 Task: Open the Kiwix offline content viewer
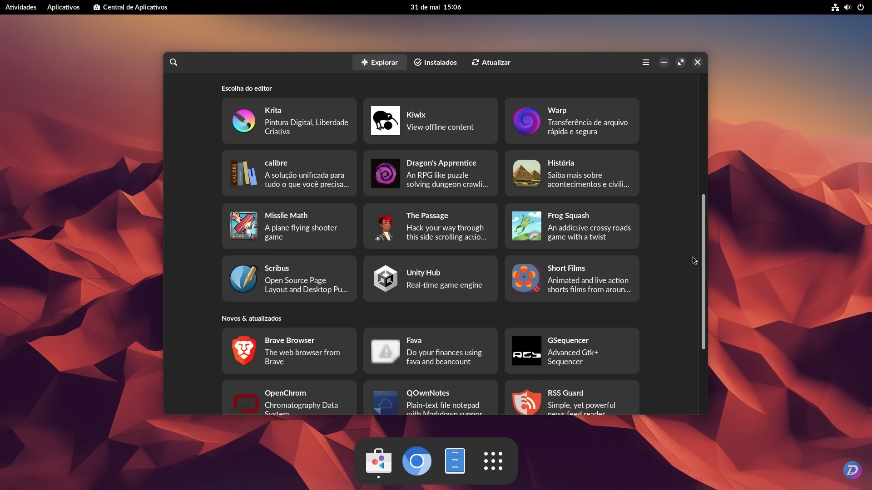click(430, 120)
